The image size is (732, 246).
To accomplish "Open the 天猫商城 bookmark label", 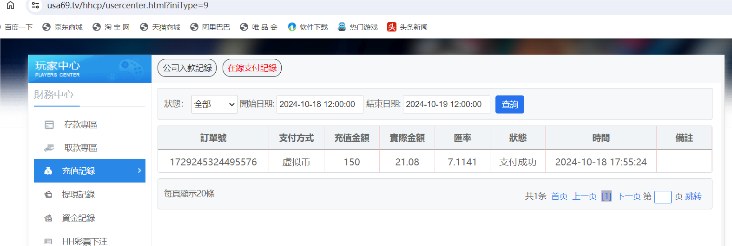I will tap(166, 27).
